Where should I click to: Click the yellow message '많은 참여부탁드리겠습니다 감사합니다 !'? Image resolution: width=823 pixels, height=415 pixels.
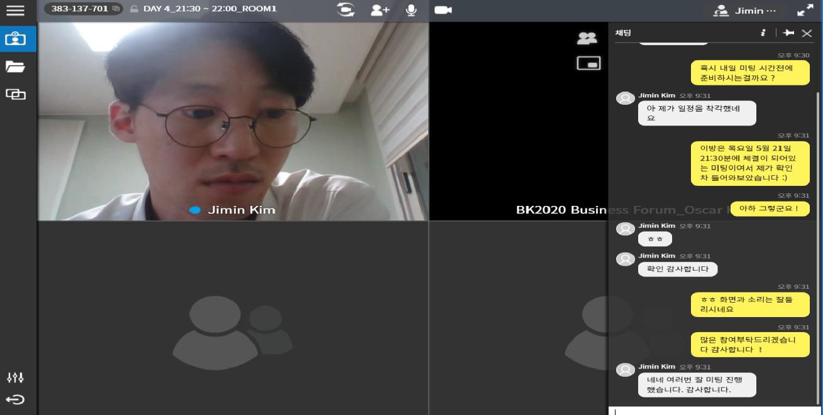pyautogui.click(x=750, y=345)
